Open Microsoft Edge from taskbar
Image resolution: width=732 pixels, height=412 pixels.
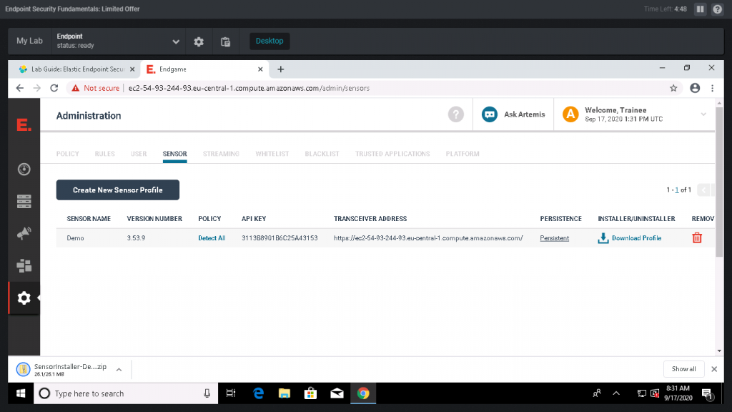(258, 393)
